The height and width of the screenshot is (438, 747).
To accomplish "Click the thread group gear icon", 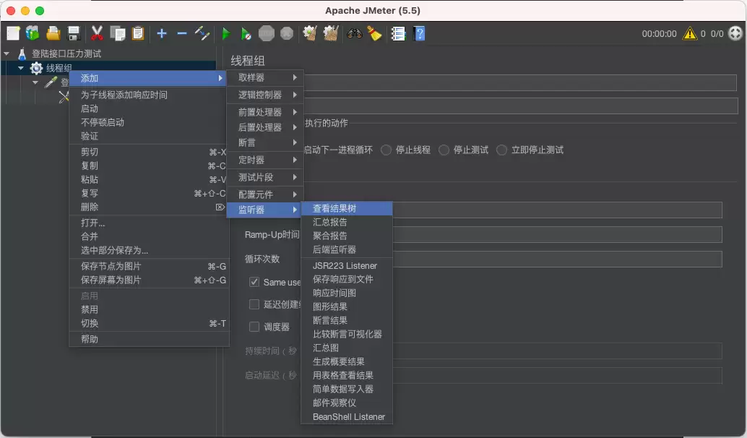I will 36,68.
